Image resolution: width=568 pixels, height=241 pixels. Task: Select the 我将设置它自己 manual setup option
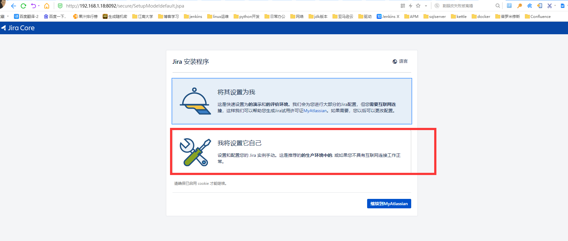[x=292, y=151]
